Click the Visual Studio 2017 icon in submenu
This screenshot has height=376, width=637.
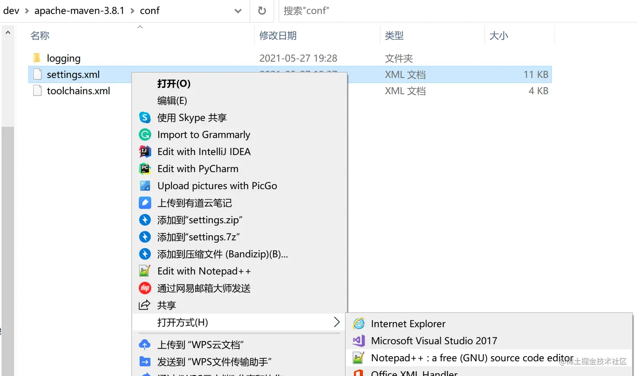[x=359, y=341]
